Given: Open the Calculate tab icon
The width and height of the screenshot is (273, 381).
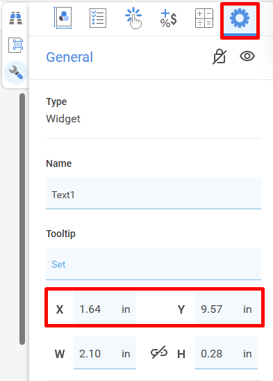Looking at the screenshot, I should (204, 18).
